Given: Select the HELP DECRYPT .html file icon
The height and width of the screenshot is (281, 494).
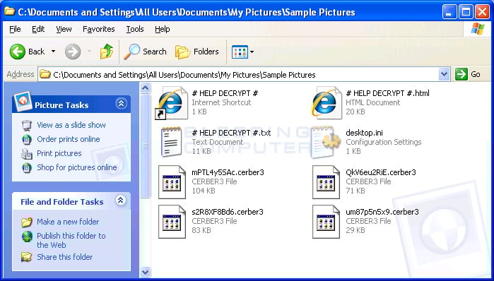Looking at the screenshot, I should pos(326,103).
